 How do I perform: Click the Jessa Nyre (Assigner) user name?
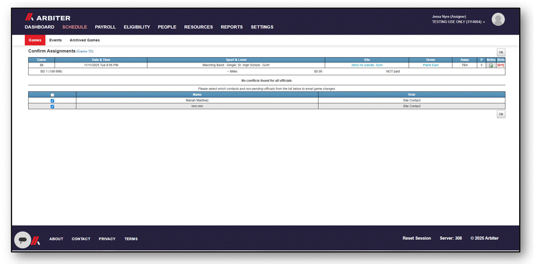pyautogui.click(x=449, y=16)
